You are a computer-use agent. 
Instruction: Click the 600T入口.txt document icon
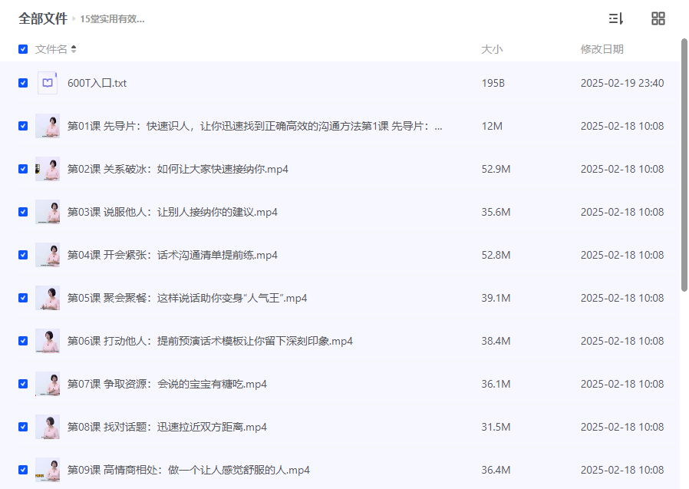pyautogui.click(x=48, y=83)
